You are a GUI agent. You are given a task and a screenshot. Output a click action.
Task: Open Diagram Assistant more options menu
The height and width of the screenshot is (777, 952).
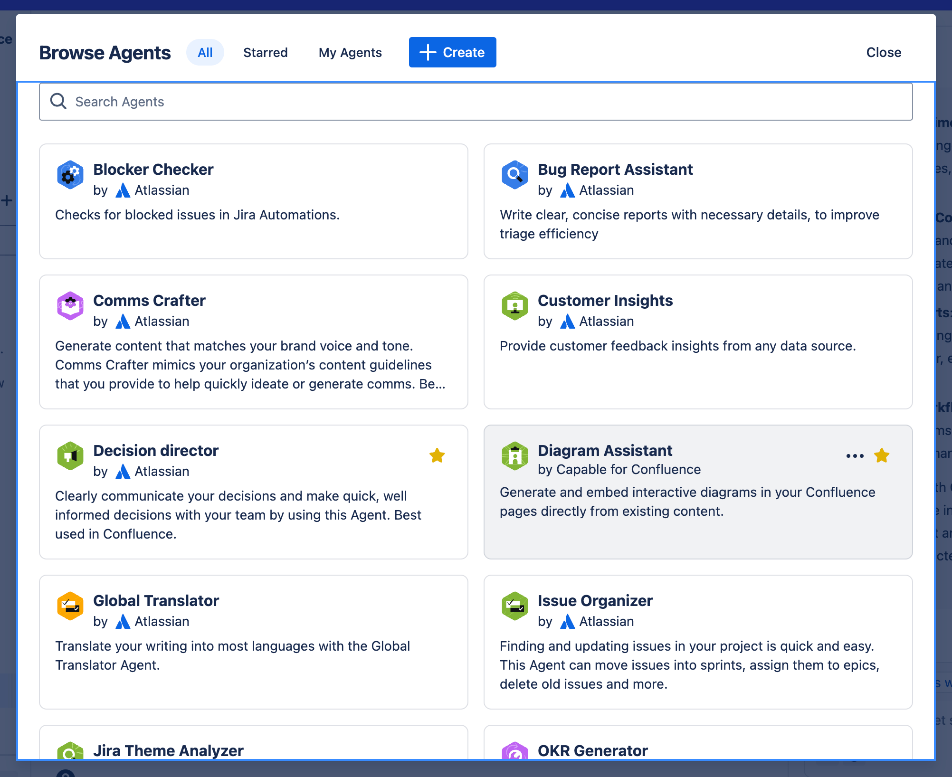[855, 456]
